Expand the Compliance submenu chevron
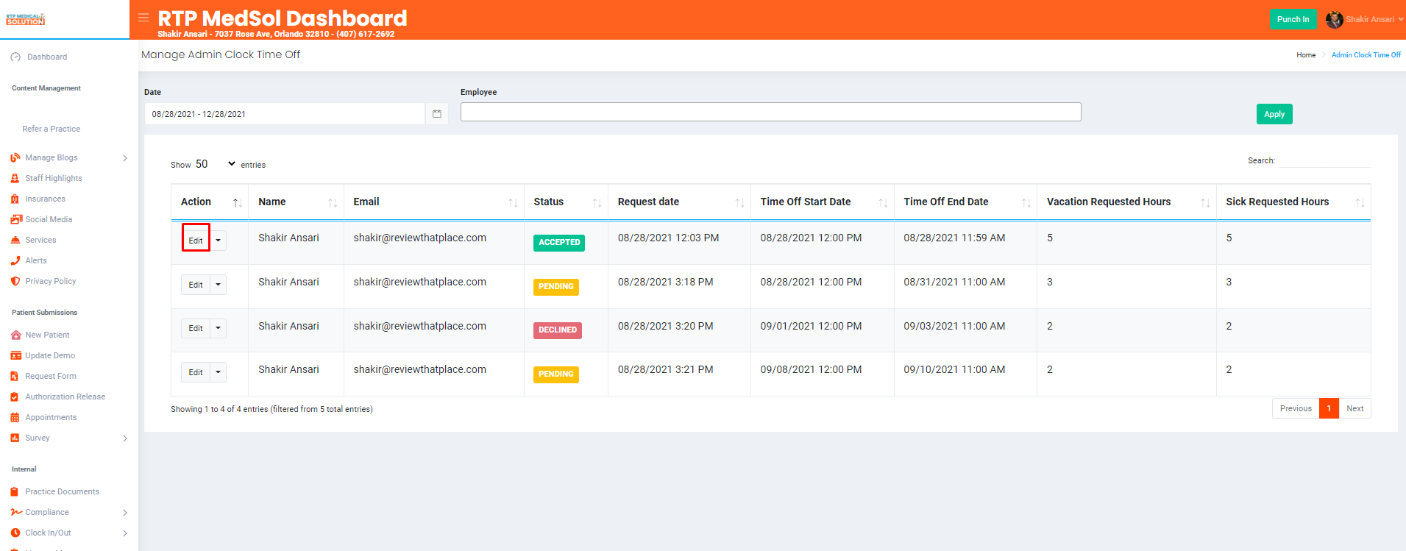Screen dimensions: 1406x551 click(125, 513)
